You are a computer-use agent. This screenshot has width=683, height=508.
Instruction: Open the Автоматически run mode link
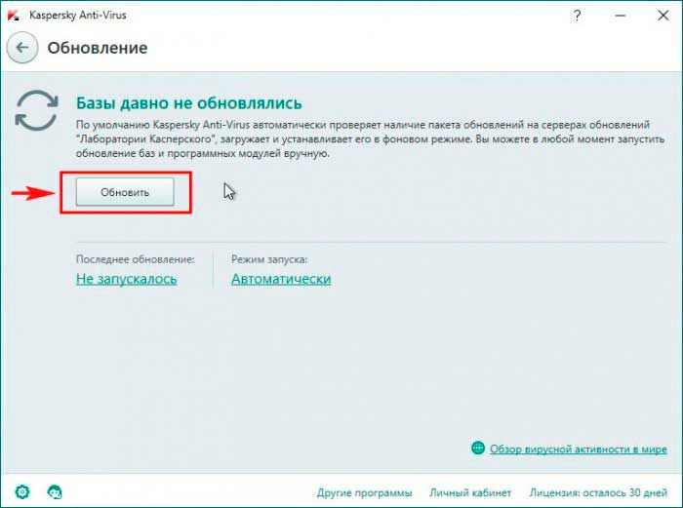(281, 279)
